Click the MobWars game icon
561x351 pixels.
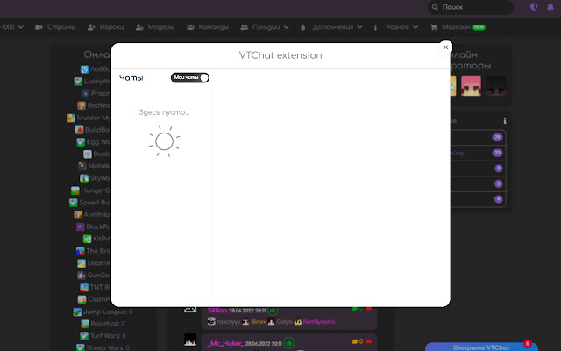(x=82, y=166)
